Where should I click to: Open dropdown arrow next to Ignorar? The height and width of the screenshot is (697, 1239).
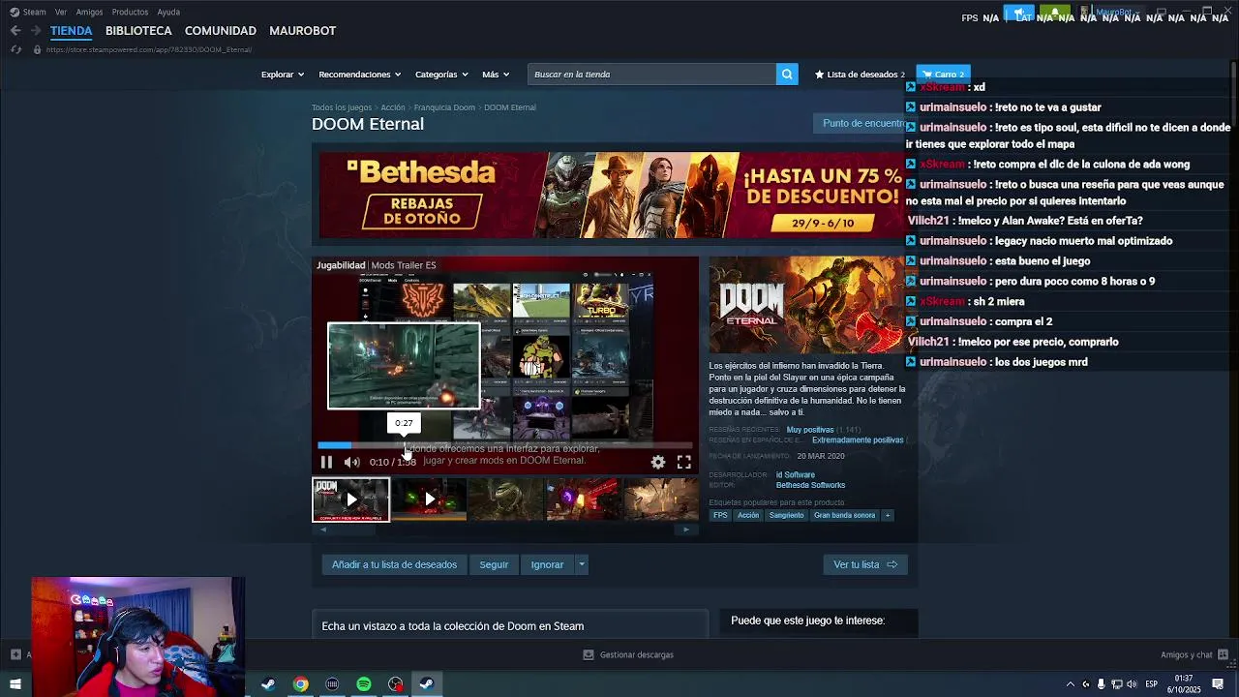click(581, 564)
